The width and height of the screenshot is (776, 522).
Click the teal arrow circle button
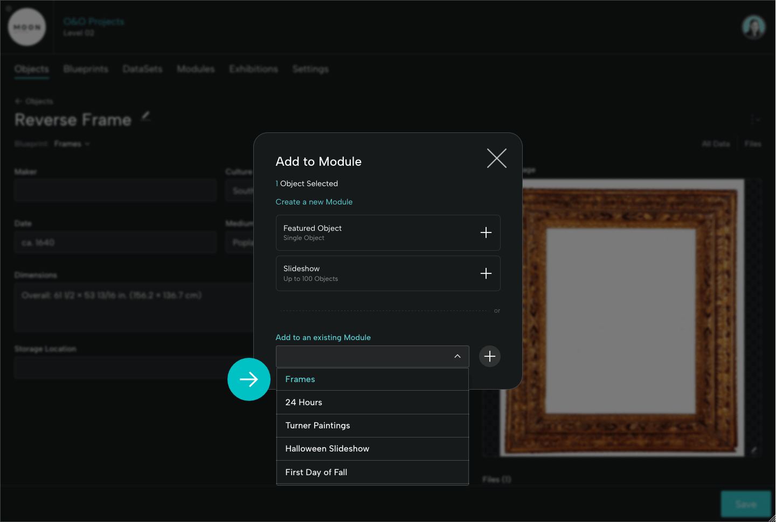click(x=248, y=379)
